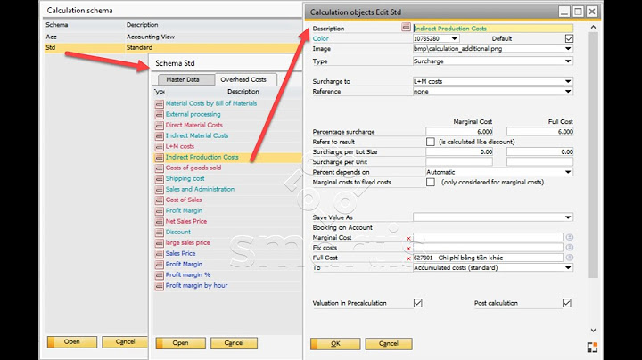Open account lookup for Fix costs field

pyautogui.click(x=569, y=248)
